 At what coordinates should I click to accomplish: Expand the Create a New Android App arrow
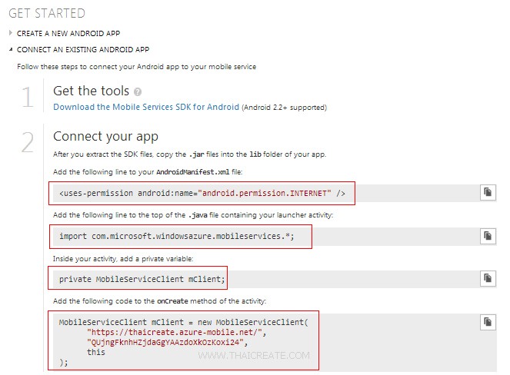click(x=11, y=34)
